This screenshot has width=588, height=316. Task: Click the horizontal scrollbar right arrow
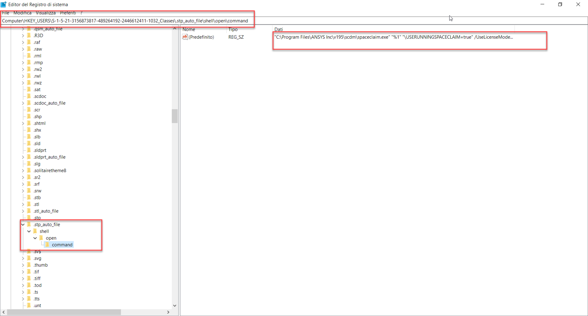[168, 312]
